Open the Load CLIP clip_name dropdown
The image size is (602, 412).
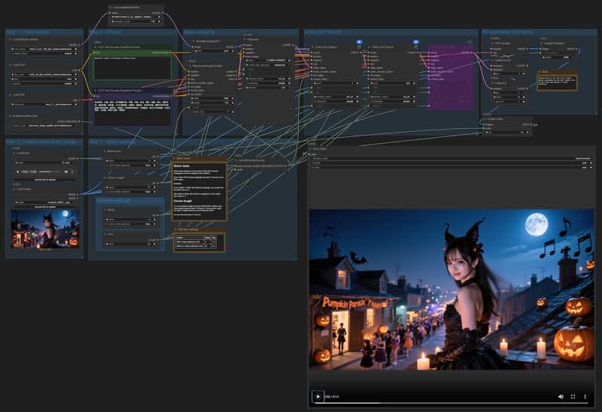44,75
